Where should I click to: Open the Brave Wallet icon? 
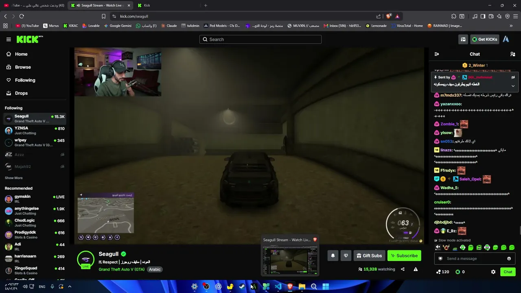(x=491, y=16)
